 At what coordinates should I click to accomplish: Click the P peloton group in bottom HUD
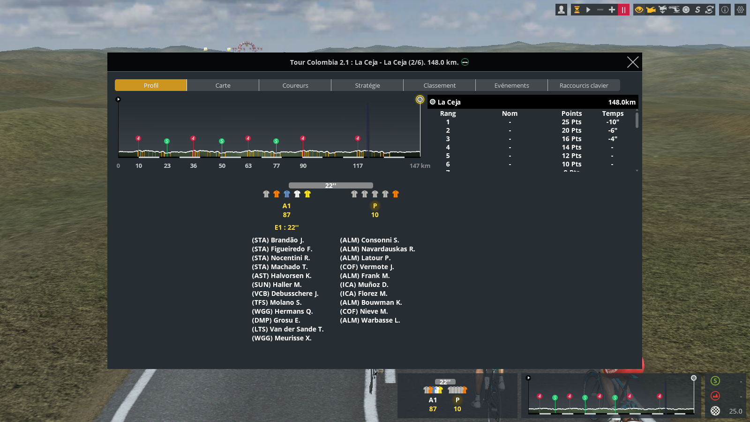point(457,400)
